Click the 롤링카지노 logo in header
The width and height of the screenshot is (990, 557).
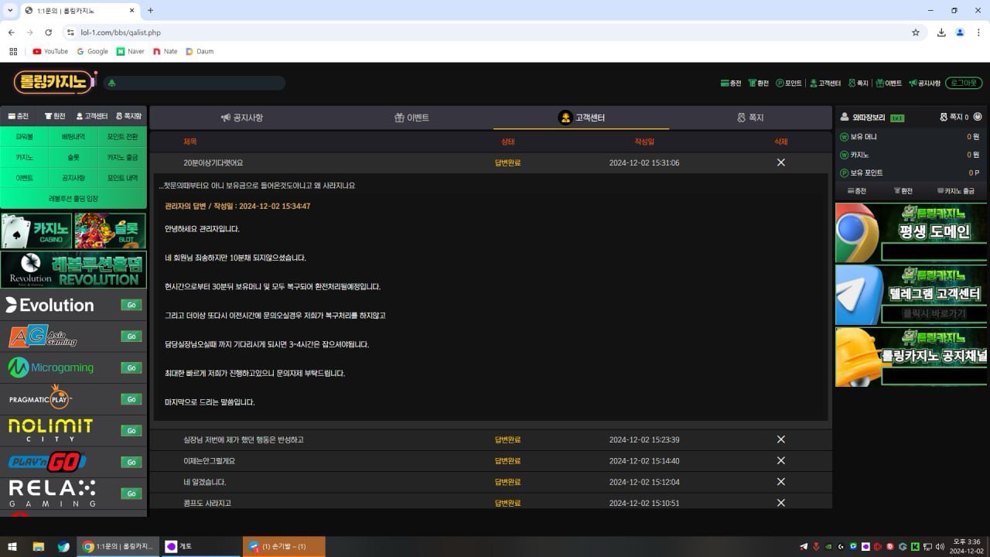pos(54,82)
